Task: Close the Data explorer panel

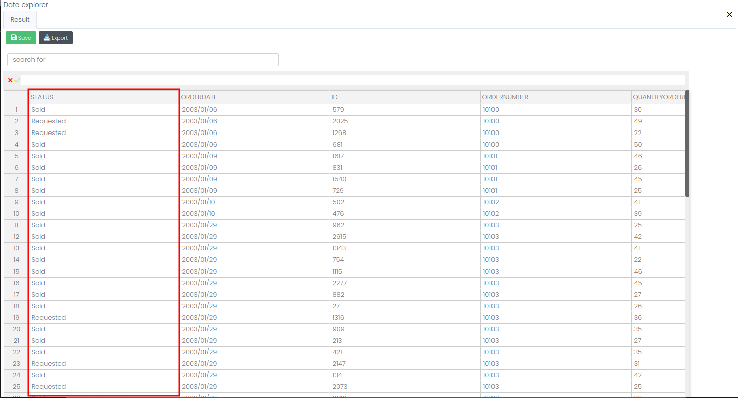Action: click(x=729, y=15)
